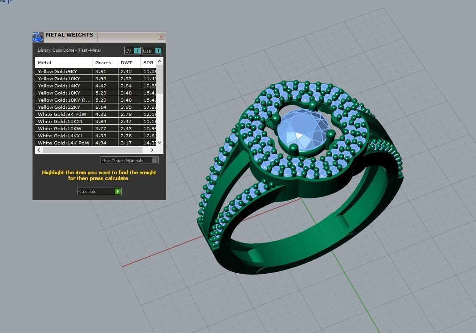Select the White Gold:14KX1 row
Image resolution: width=476 pixels, height=333 pixels.
point(96,136)
